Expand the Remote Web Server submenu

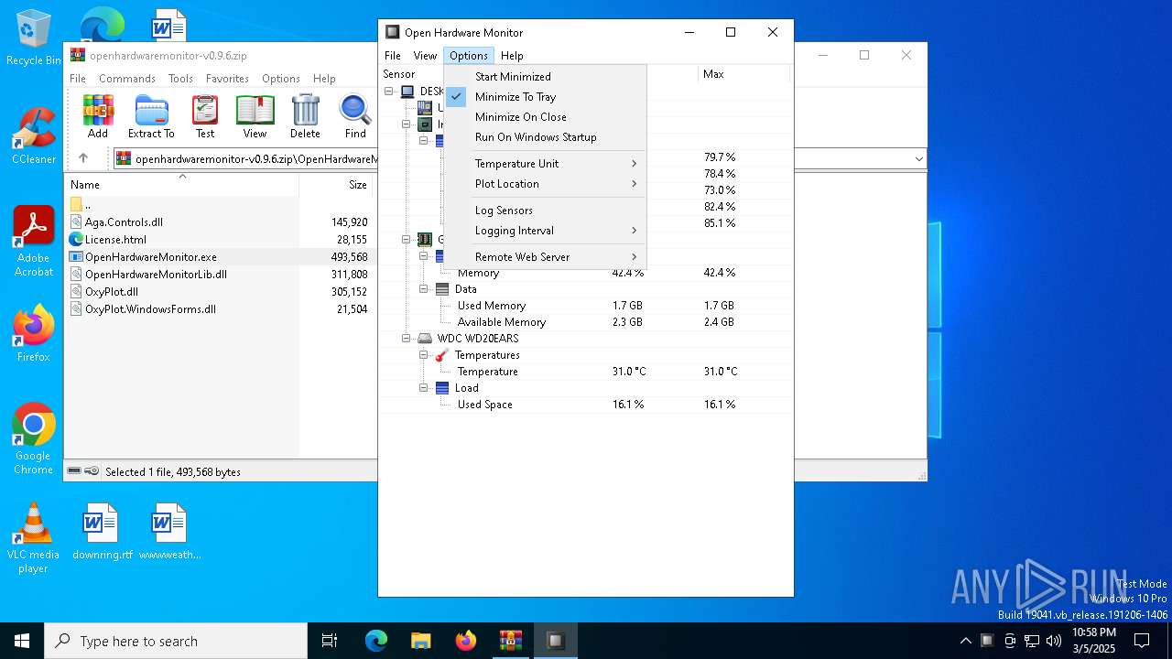[x=545, y=257]
